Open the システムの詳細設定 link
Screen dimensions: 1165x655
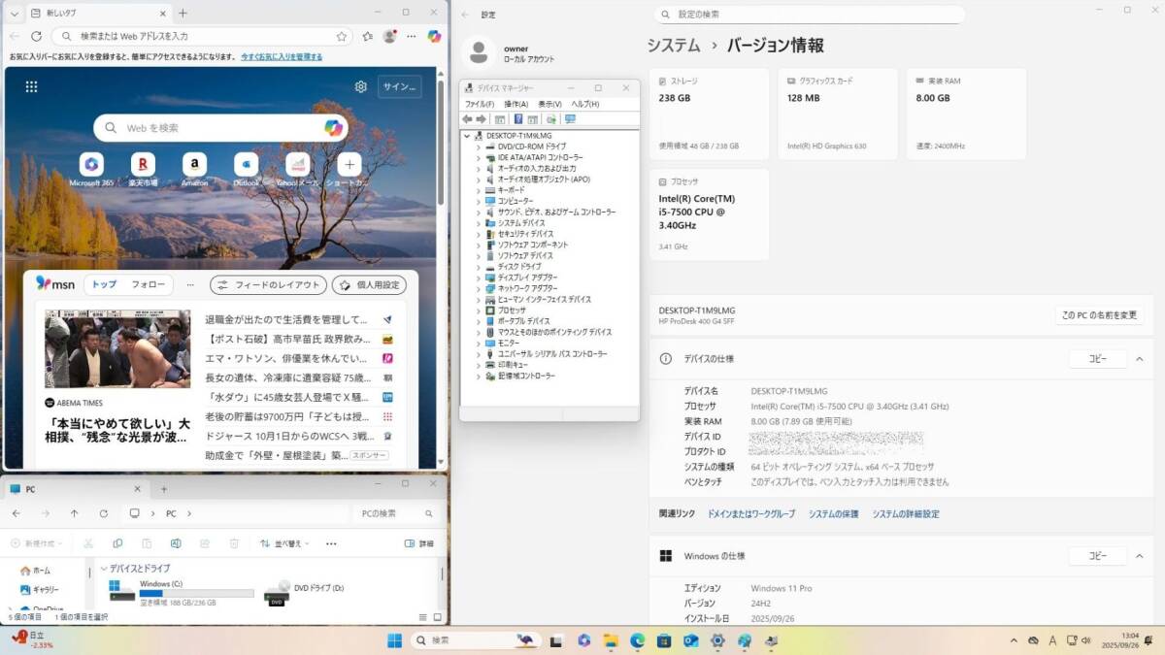click(905, 514)
